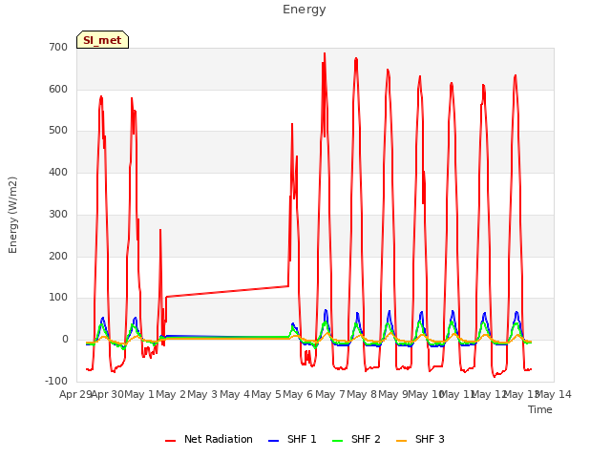The height and width of the screenshot is (458, 611).
Task: Click the 600 y-axis tick label
Action: pos(58,89)
